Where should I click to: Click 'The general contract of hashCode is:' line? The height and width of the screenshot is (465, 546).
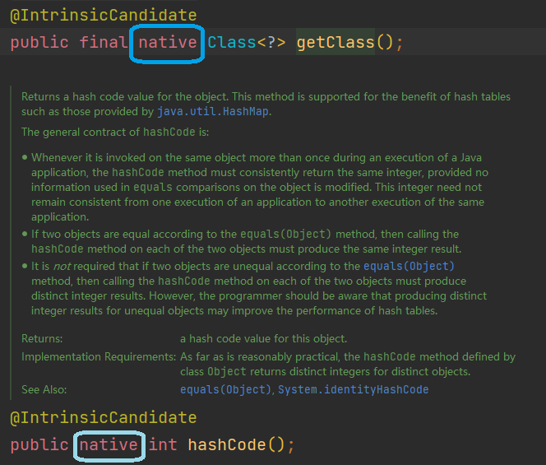coord(115,133)
